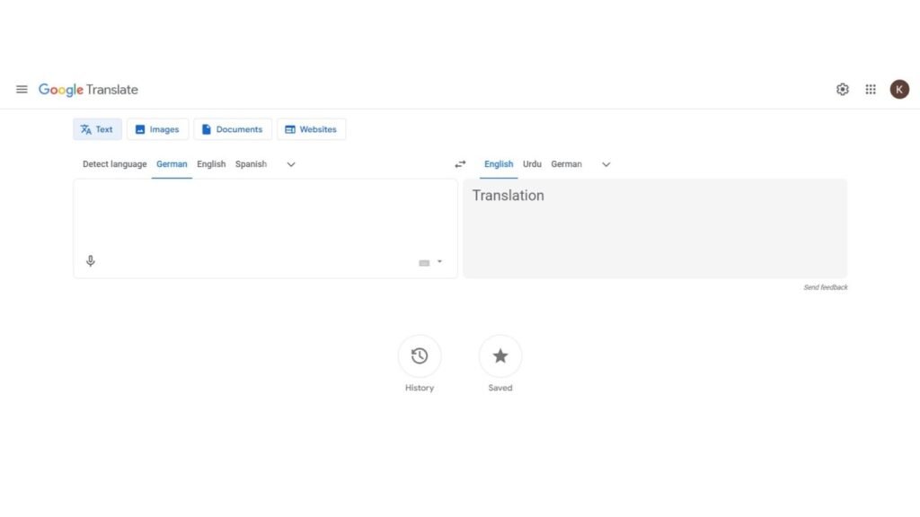Open the Google apps grid
The width and height of the screenshot is (920, 517).
(x=871, y=89)
